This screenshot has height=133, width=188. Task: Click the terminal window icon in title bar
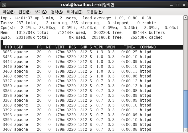point(4,5)
